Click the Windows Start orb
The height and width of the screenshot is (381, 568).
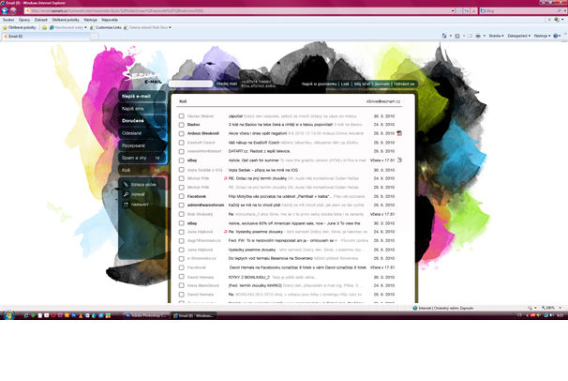8,316
